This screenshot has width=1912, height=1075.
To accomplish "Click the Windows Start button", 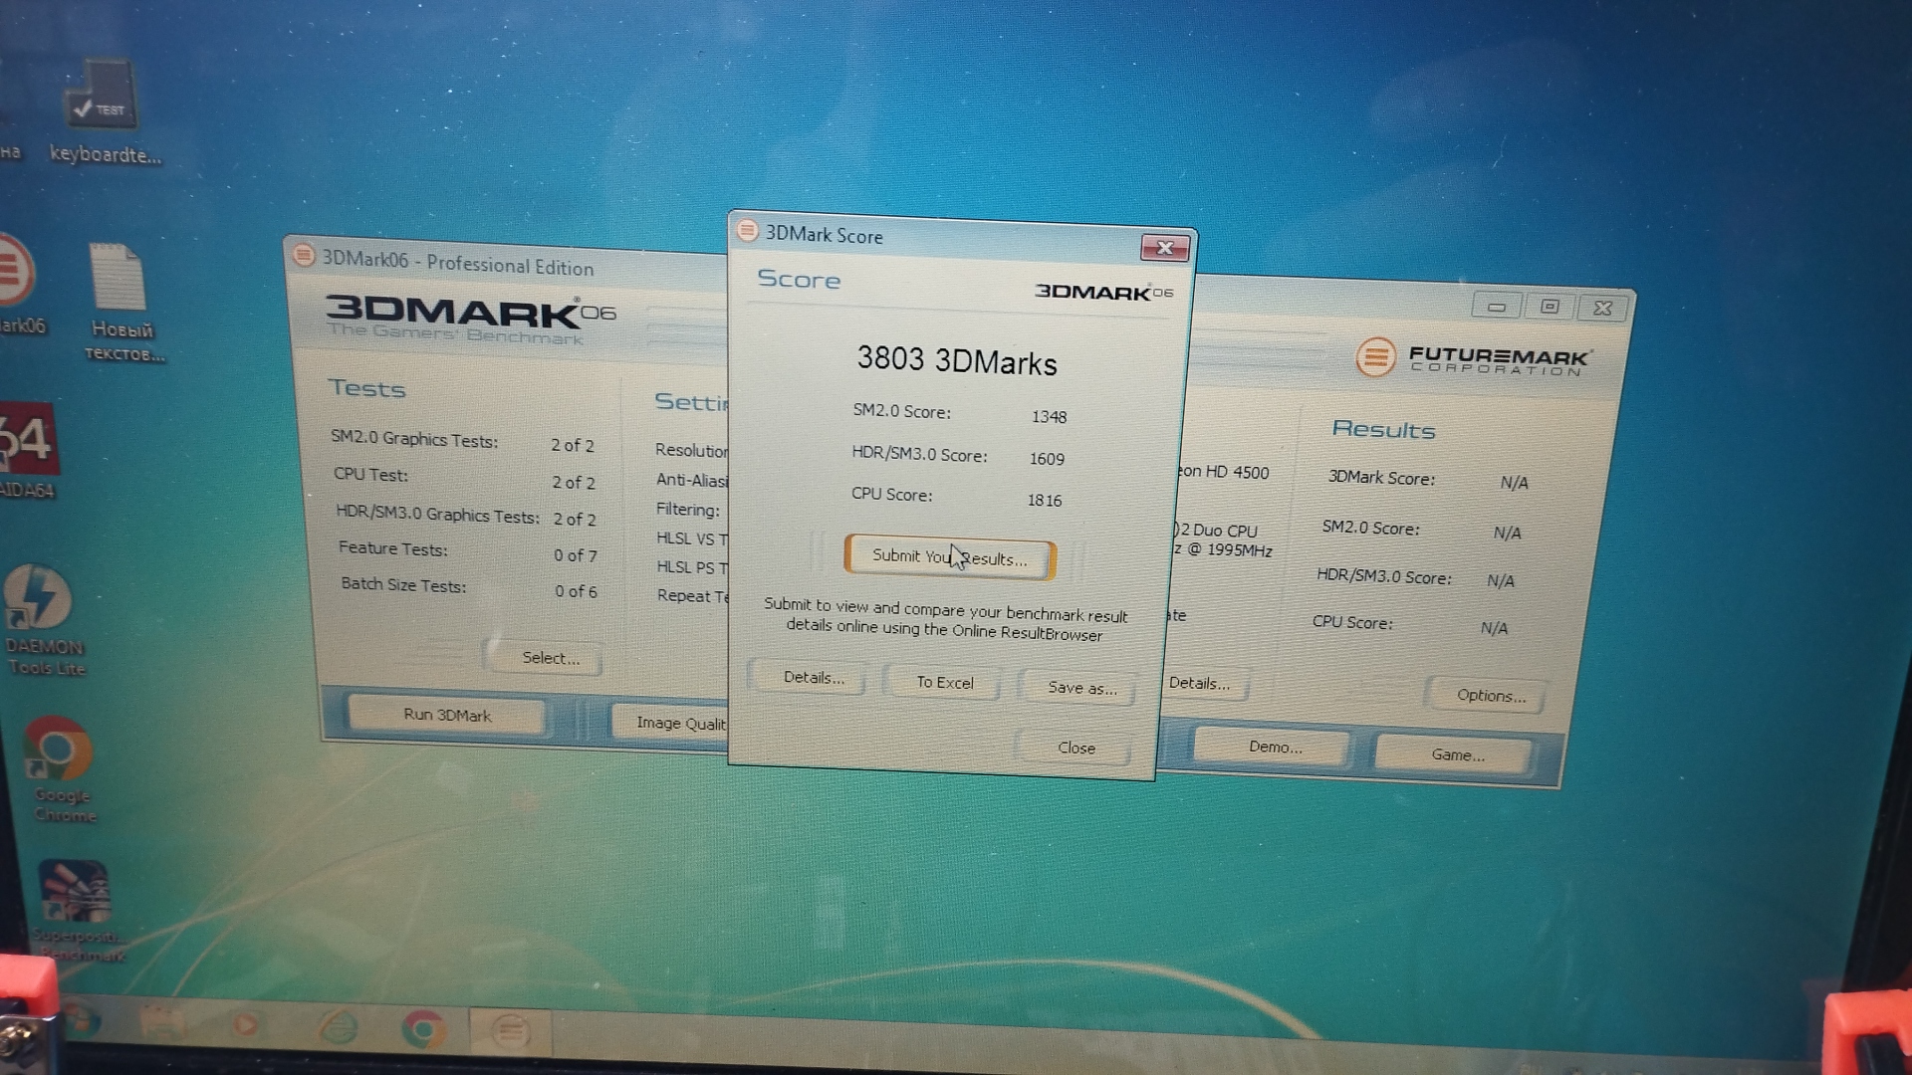I will coord(80,1020).
